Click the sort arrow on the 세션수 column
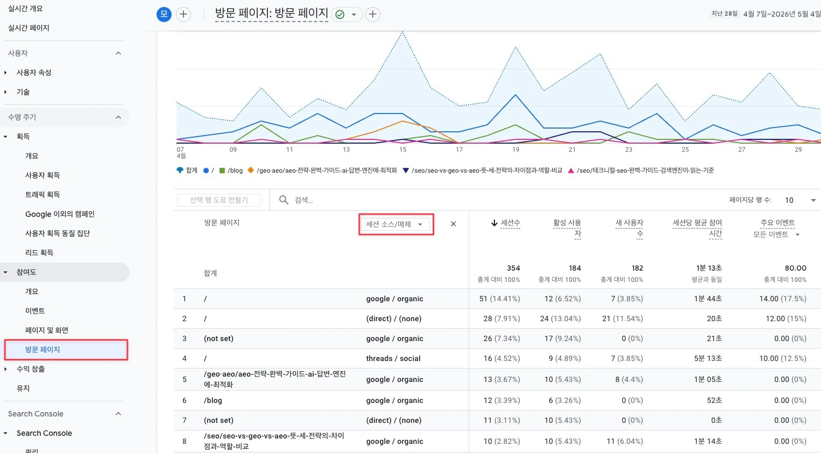 click(x=494, y=223)
